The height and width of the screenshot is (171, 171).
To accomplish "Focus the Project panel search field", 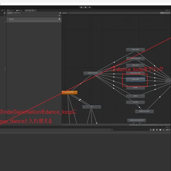I will (x=130, y=130).
